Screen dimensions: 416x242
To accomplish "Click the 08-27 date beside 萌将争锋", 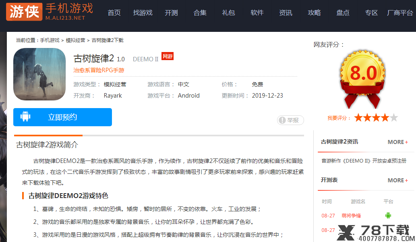I will click(328, 216).
